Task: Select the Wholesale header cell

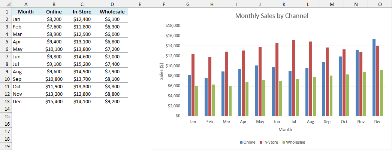Action: [112, 12]
